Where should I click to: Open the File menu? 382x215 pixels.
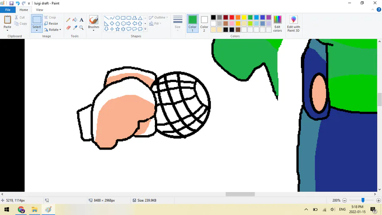[8, 10]
